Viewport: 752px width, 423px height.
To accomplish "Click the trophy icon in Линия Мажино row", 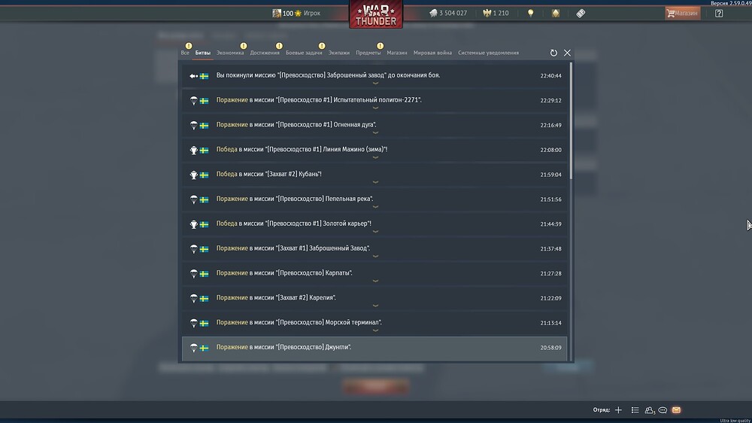I will tap(193, 150).
